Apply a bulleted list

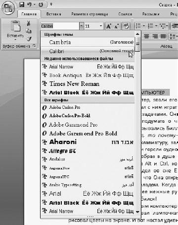point(138,26)
